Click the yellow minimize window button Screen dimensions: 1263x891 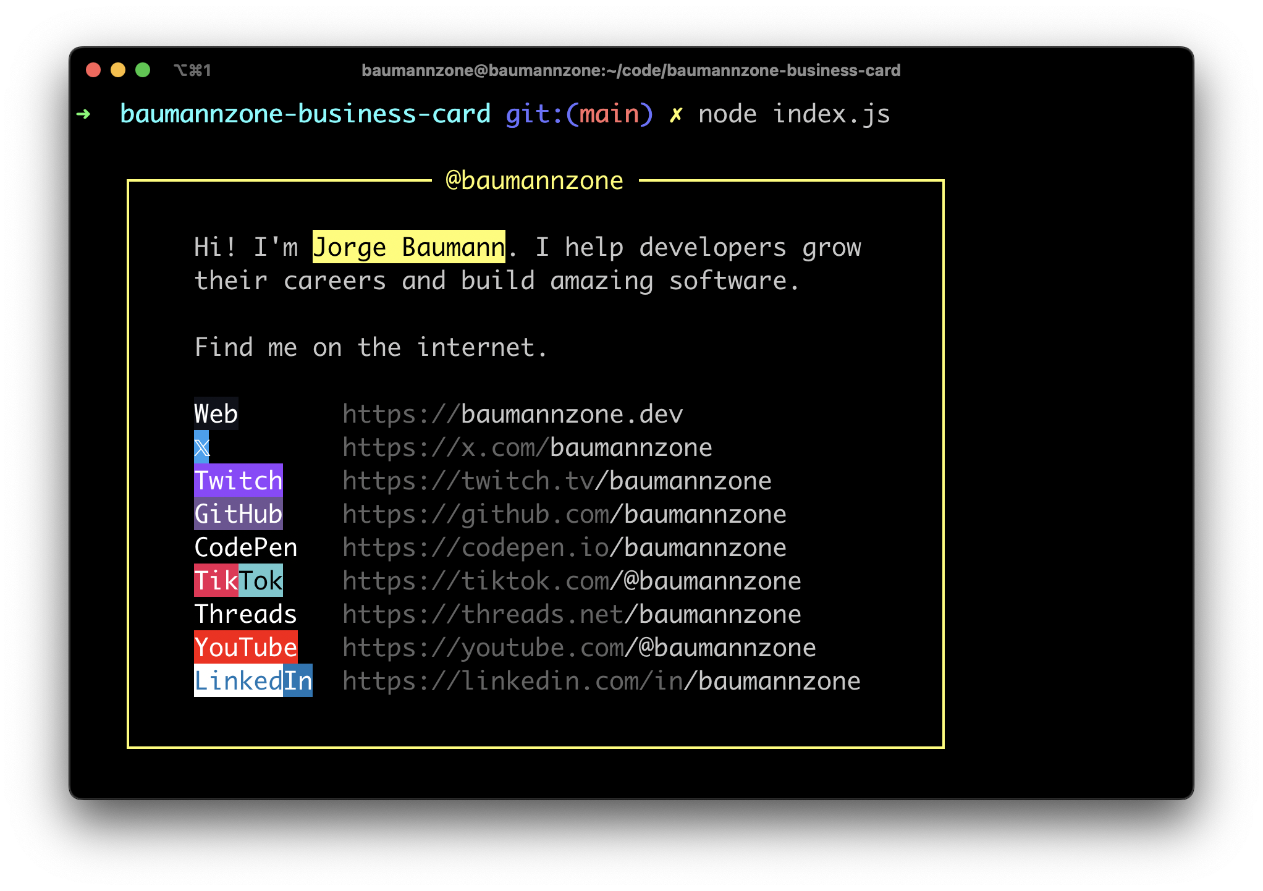tap(117, 70)
